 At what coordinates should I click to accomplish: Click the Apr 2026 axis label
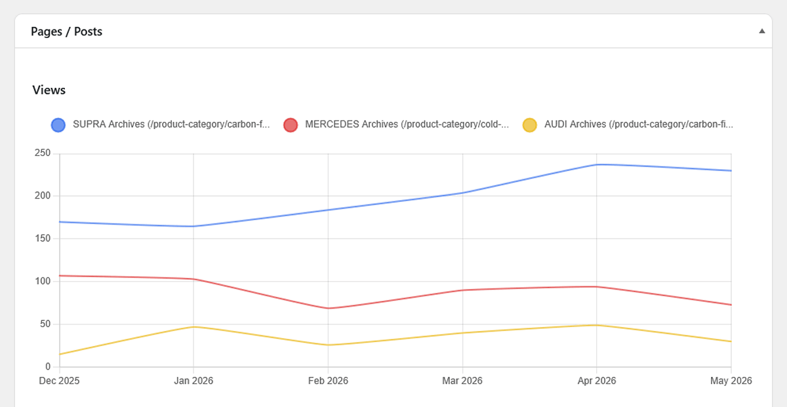pyautogui.click(x=596, y=381)
